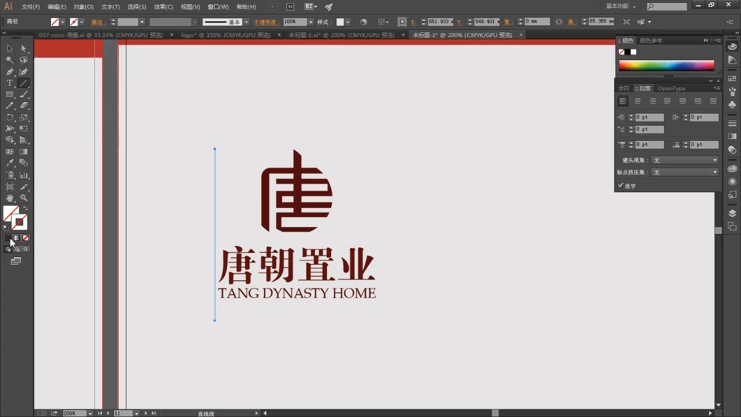The width and height of the screenshot is (741, 417).
Task: Open the 基本 brush definition dropdown
Action: point(247,22)
